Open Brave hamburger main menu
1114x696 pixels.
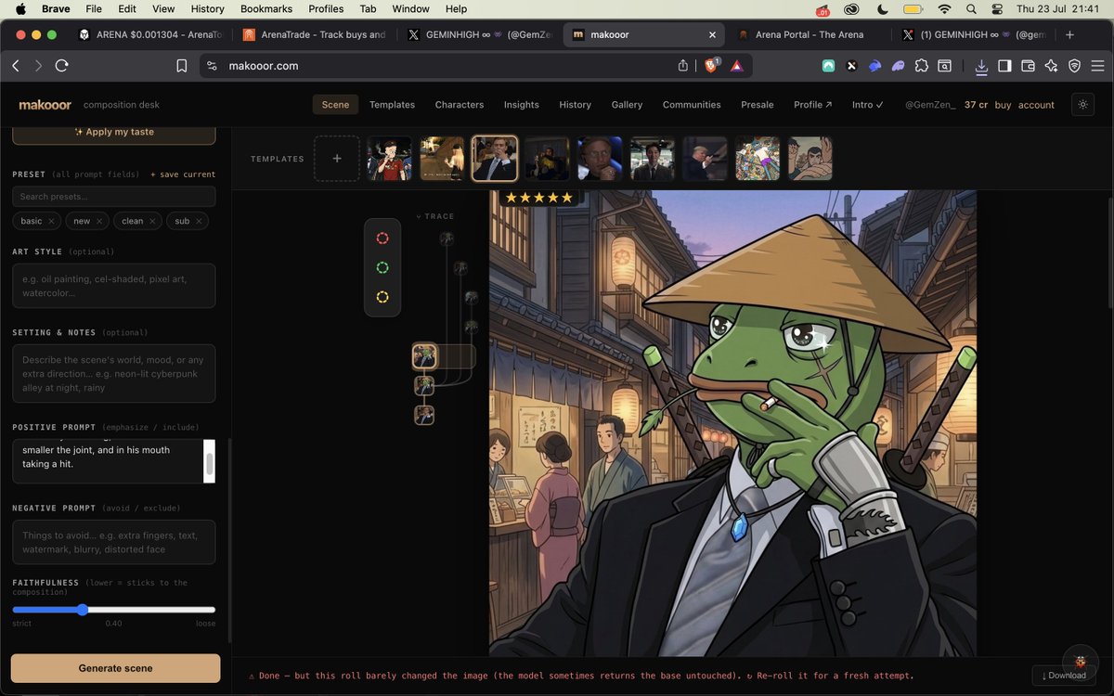(1097, 66)
